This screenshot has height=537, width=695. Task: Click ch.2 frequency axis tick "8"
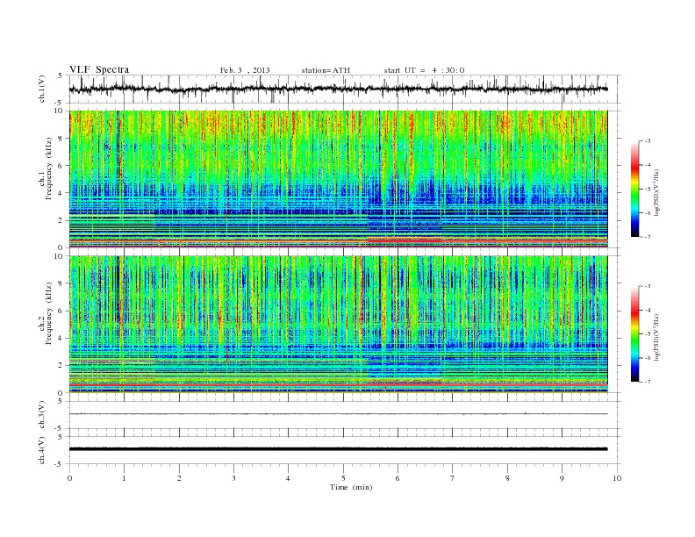click(x=61, y=283)
